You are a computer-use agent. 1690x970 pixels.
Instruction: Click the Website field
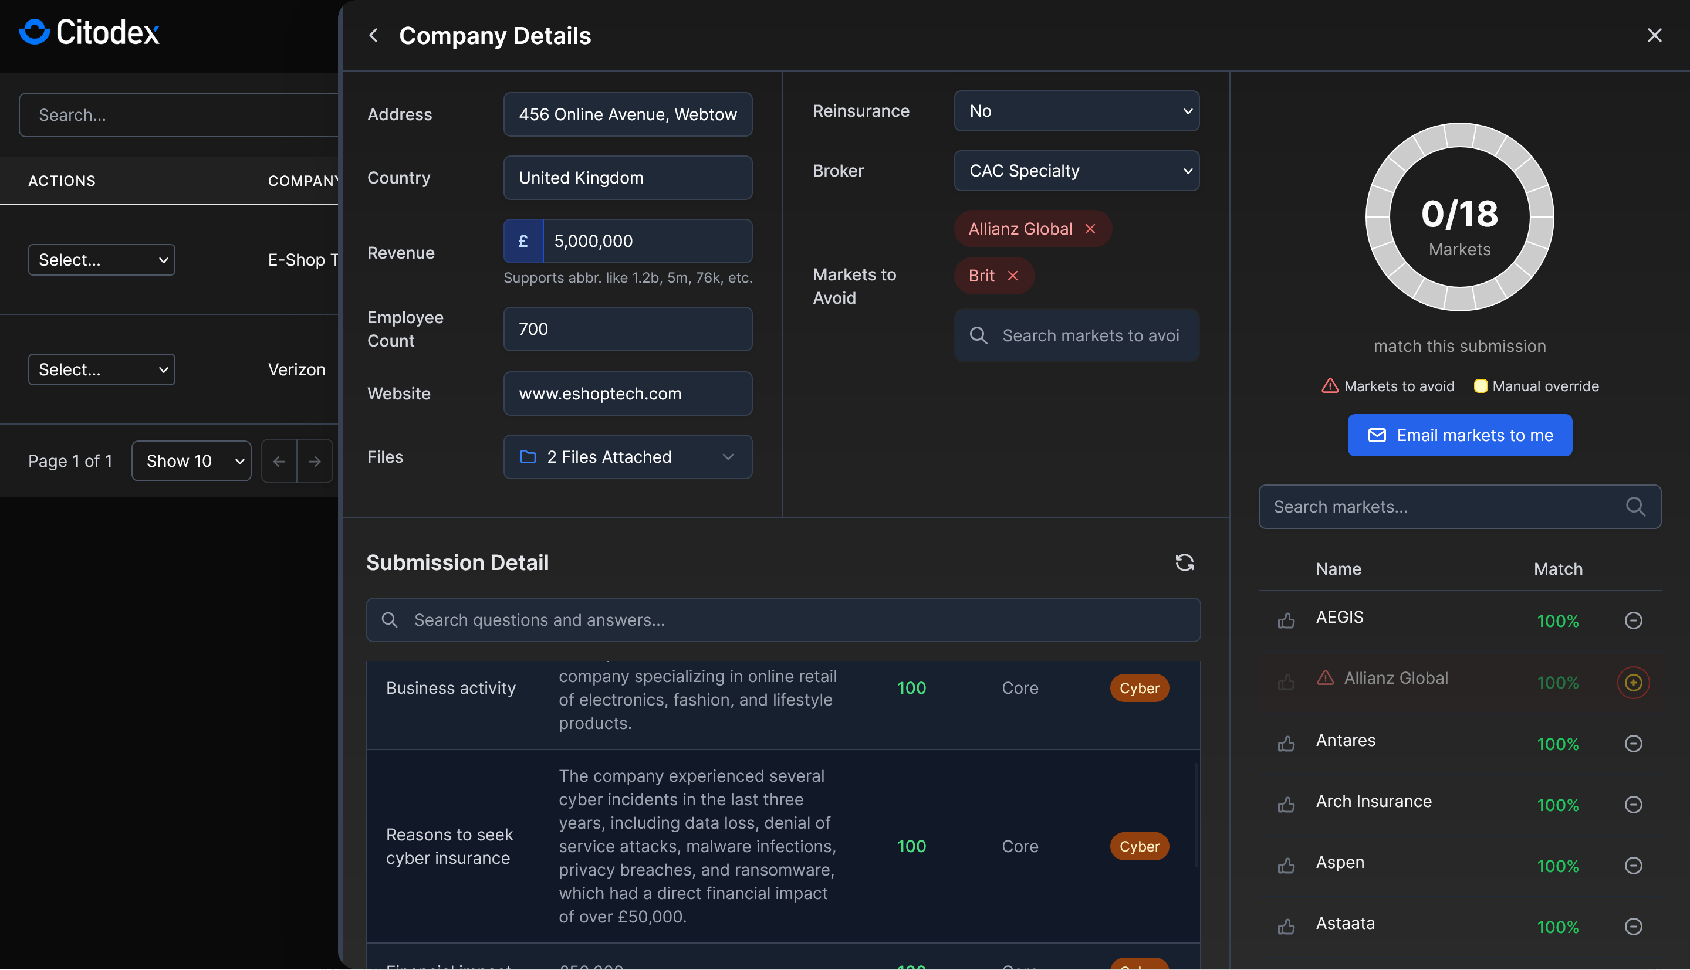(x=628, y=394)
